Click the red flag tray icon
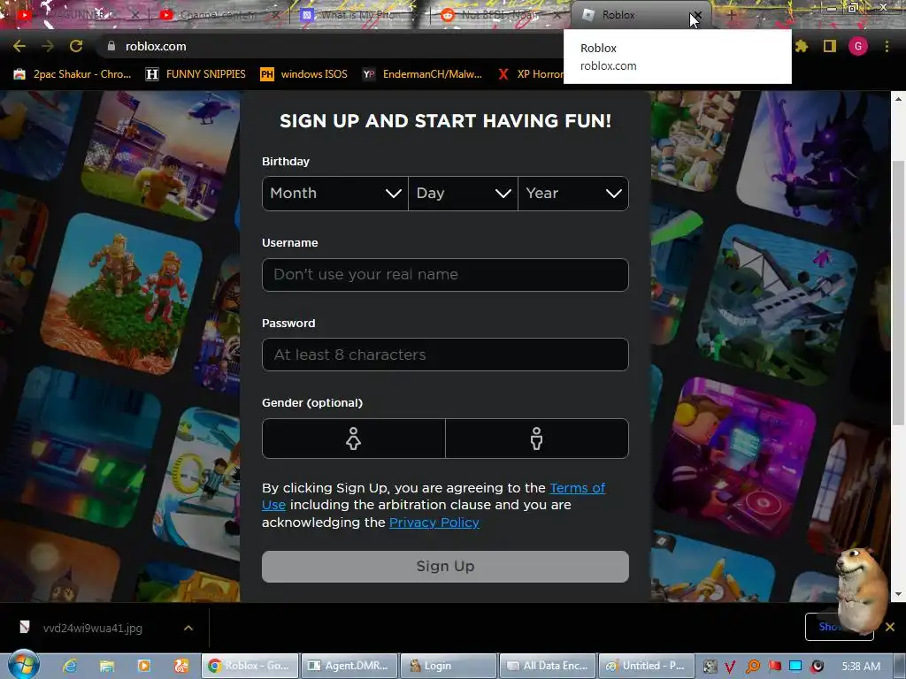The width and height of the screenshot is (906, 679). (775, 667)
